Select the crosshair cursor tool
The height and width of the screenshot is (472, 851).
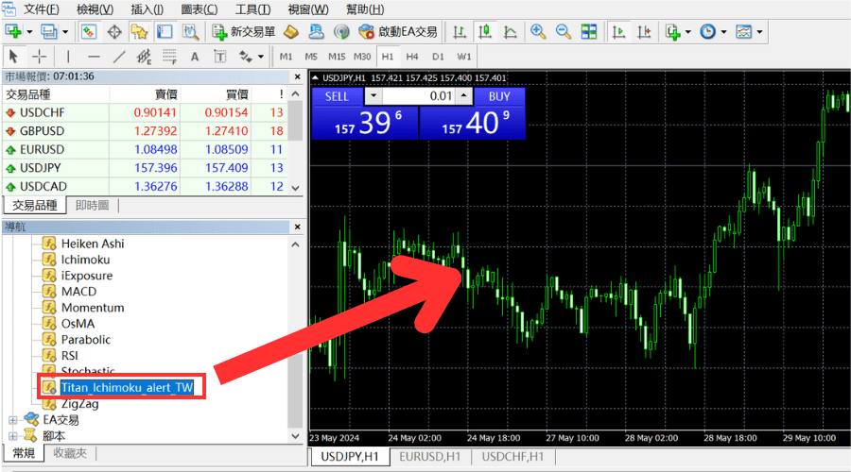pyautogui.click(x=40, y=57)
